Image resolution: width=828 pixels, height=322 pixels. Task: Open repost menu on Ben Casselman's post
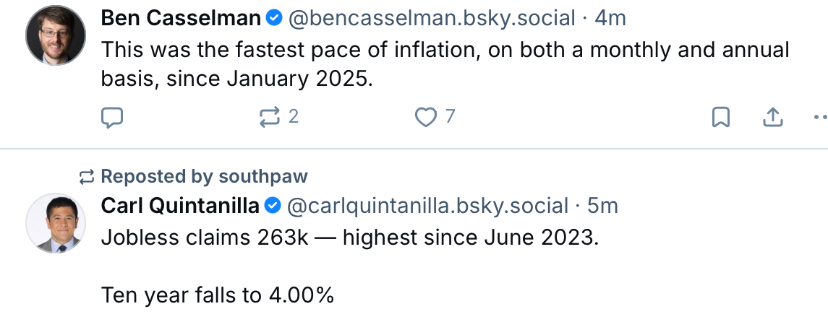(x=269, y=117)
